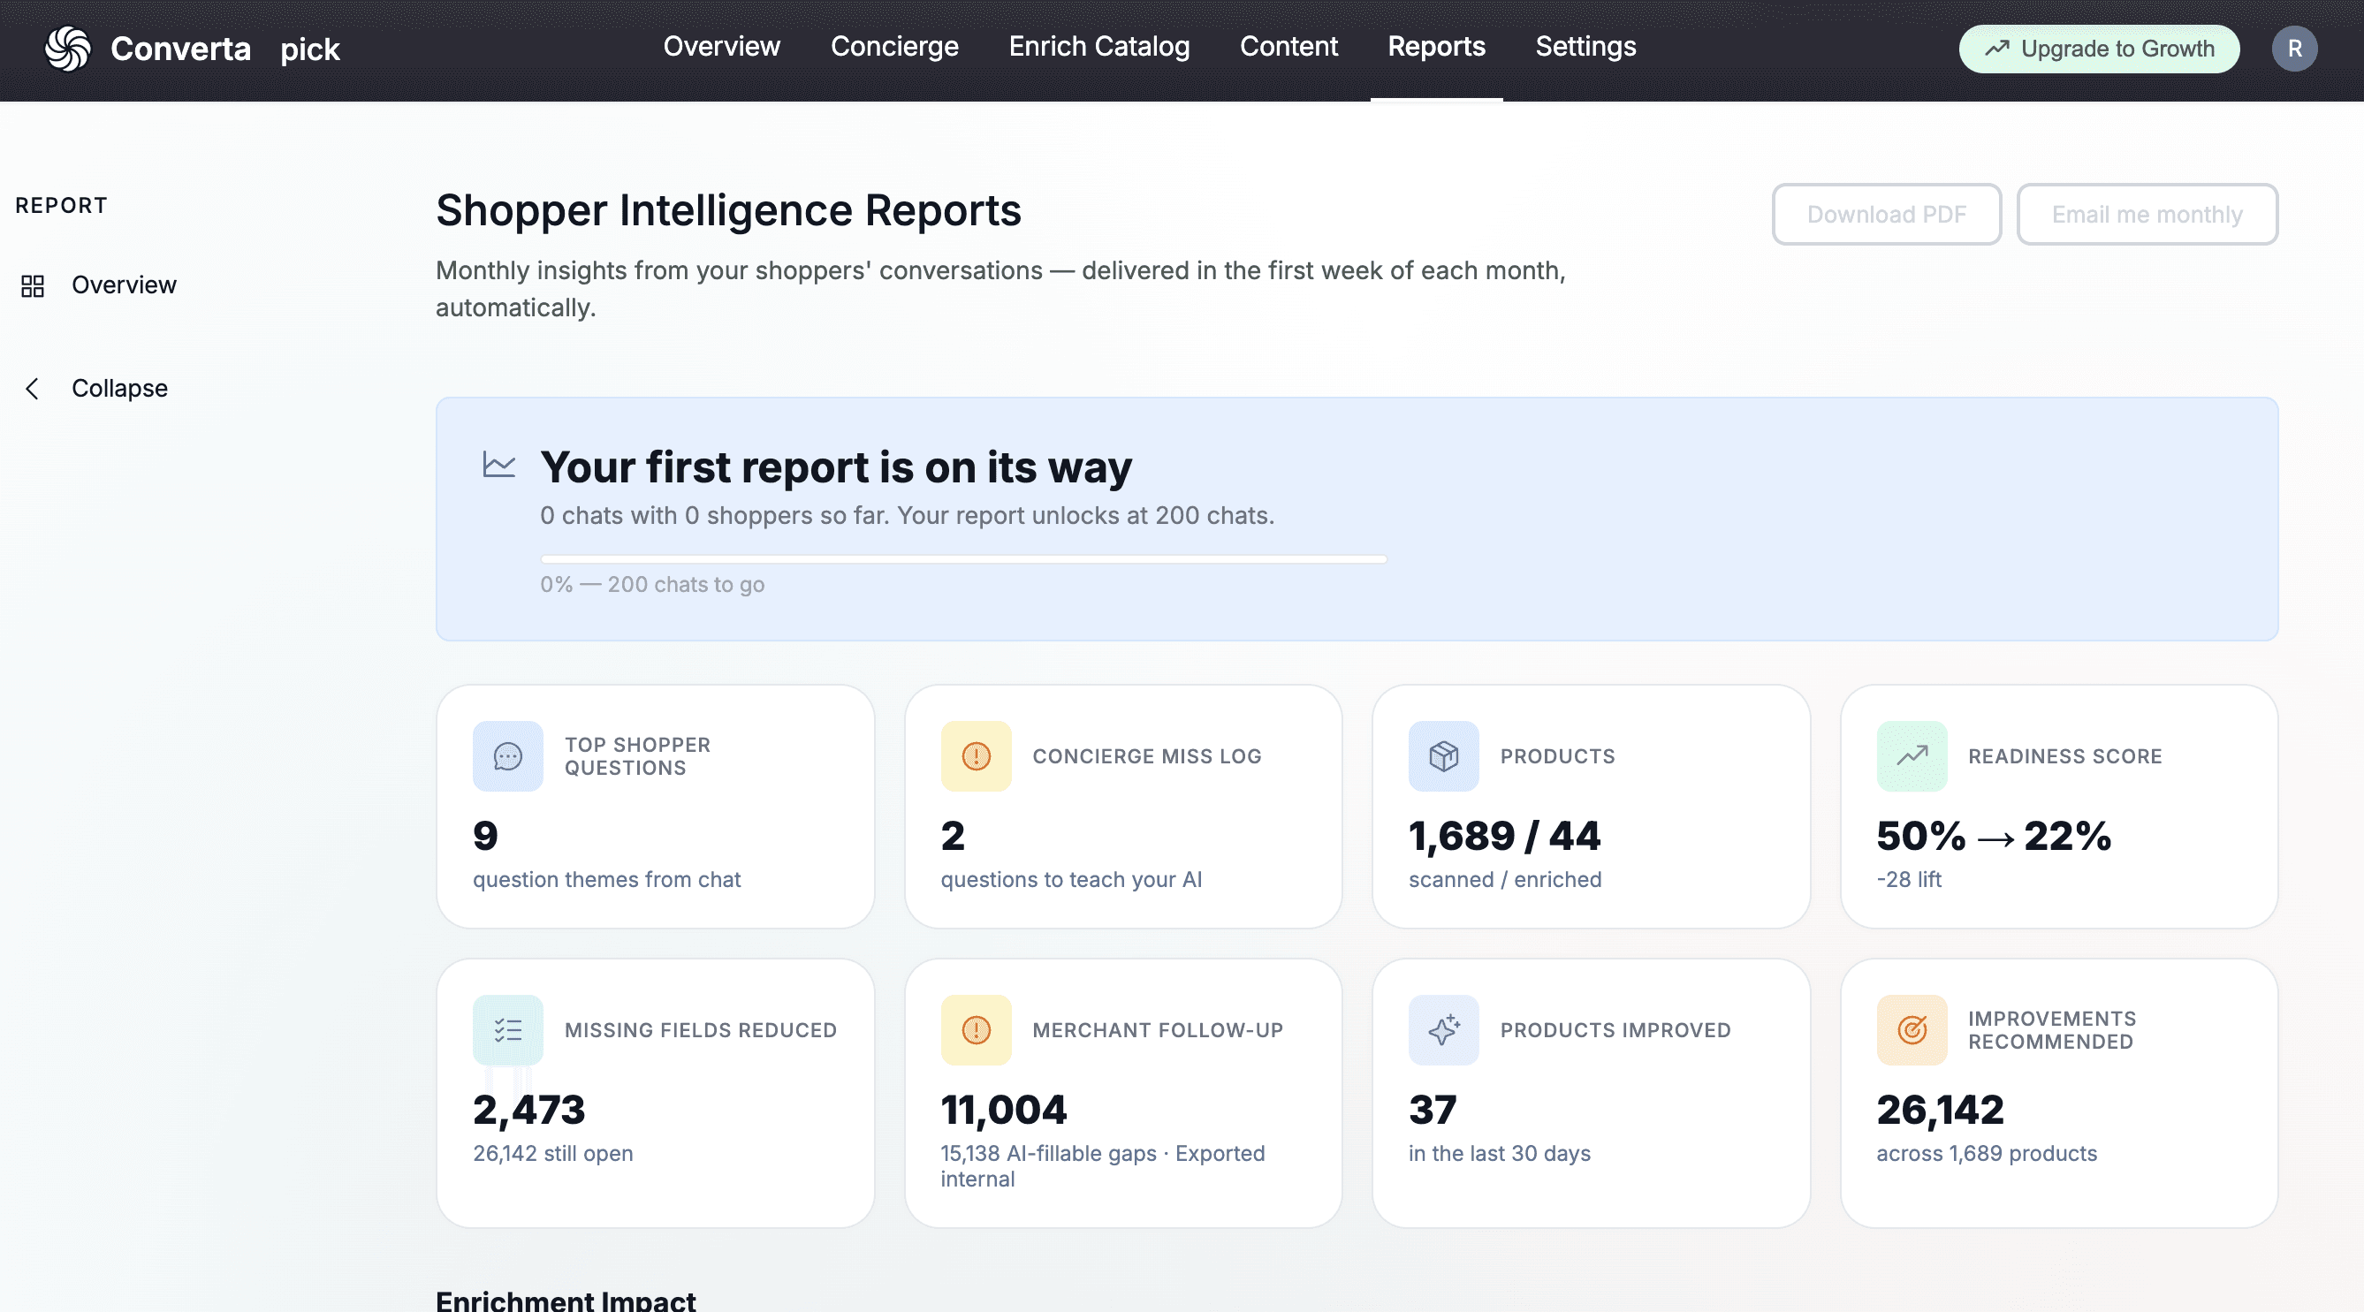Click 'scanned / enriched' label

tap(1504, 879)
